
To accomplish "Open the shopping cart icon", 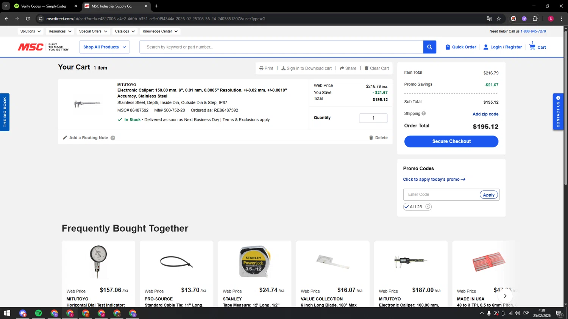I will [x=532, y=47].
